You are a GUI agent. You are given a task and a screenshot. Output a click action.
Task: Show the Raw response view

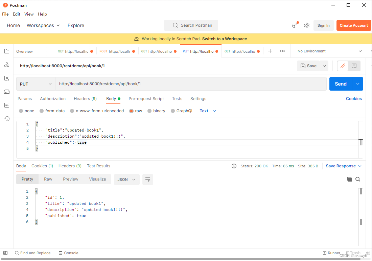pos(48,179)
